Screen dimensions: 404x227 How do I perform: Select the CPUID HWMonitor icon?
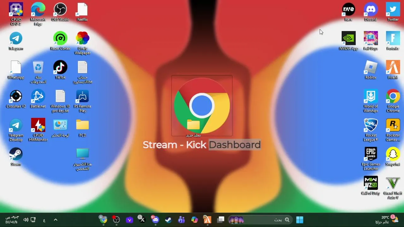(38, 130)
